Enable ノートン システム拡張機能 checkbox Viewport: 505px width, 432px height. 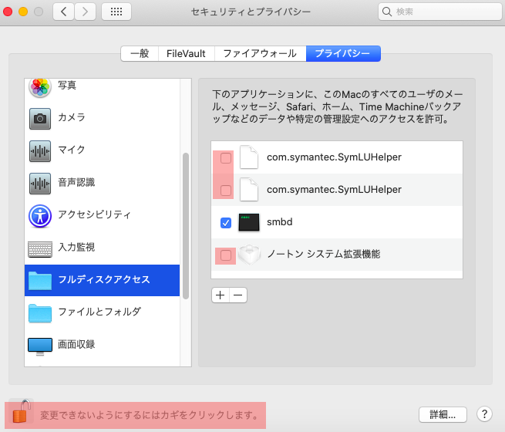click(226, 255)
